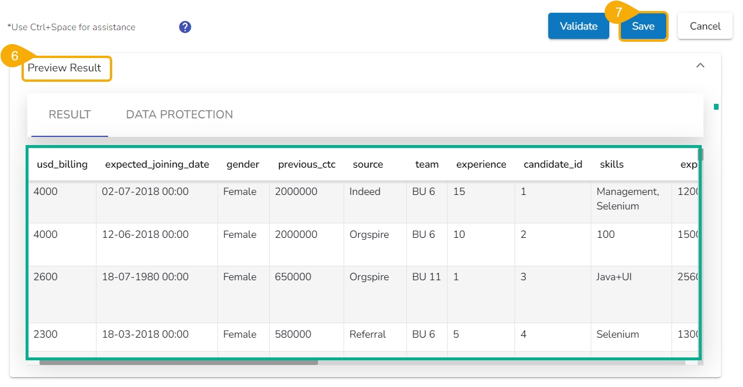
Task: Click the candidate_id column header
Action: click(x=553, y=164)
